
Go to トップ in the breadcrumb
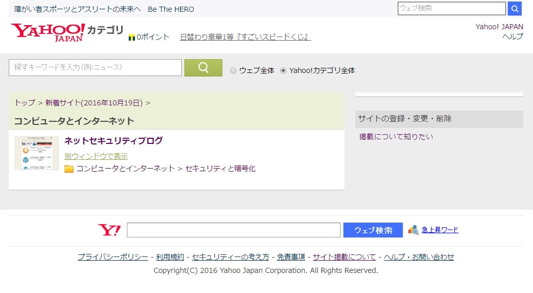[x=25, y=103]
